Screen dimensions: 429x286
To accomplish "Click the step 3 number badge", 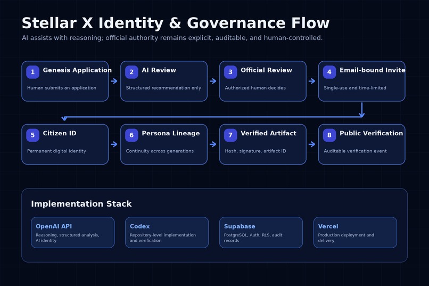I will point(230,72).
